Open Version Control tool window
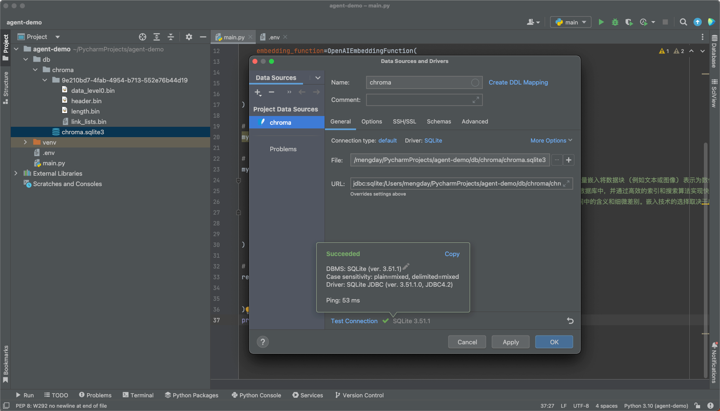This screenshot has height=411, width=720. (x=359, y=395)
